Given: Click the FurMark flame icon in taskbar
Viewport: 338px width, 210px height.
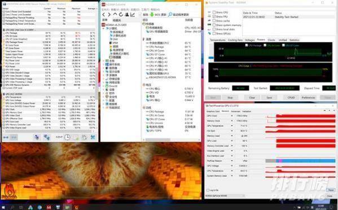Looking at the screenshot, I should pos(77,207).
